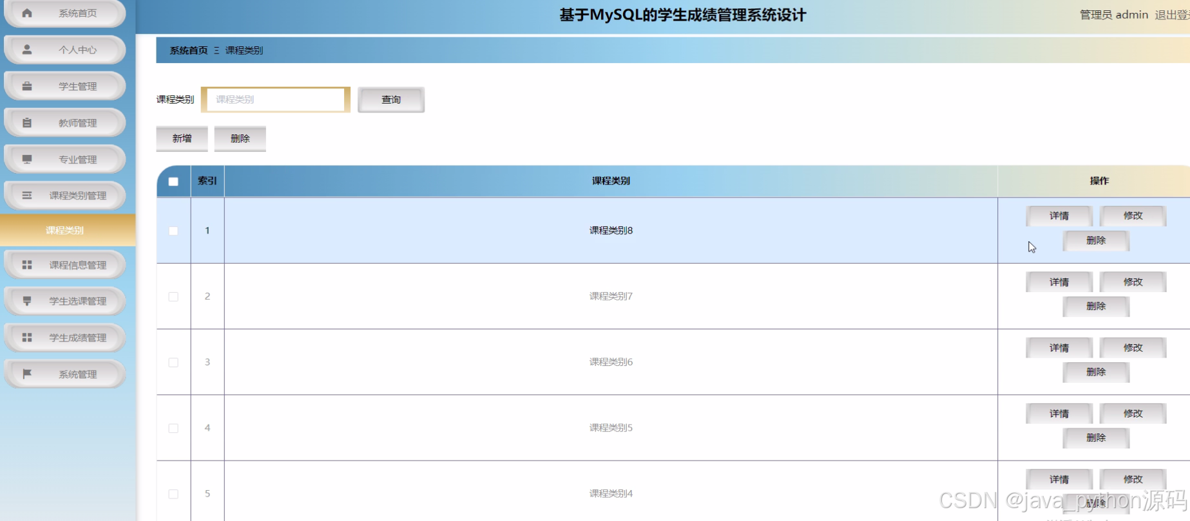The height and width of the screenshot is (521, 1190).
Task: Open 详情 for 课程类别5
Action: tap(1059, 414)
